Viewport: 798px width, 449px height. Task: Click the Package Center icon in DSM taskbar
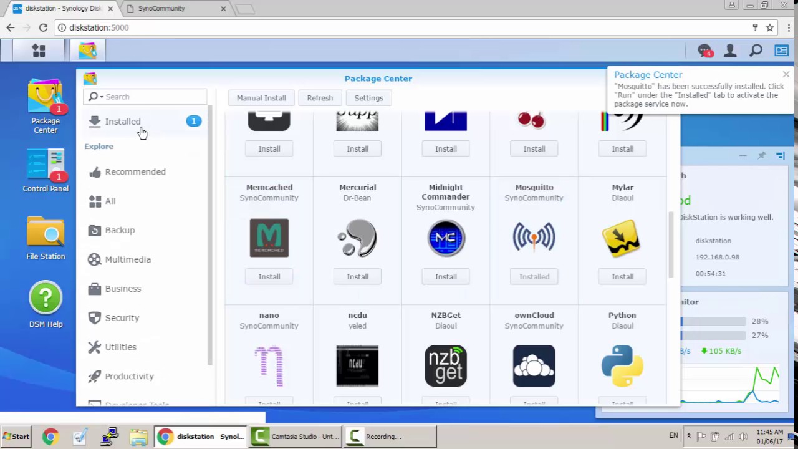pyautogui.click(x=87, y=51)
